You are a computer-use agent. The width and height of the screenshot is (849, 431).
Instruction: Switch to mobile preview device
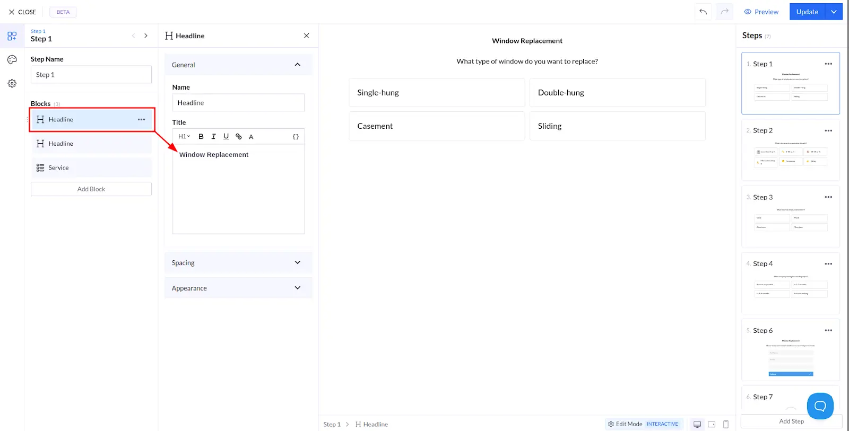726,424
